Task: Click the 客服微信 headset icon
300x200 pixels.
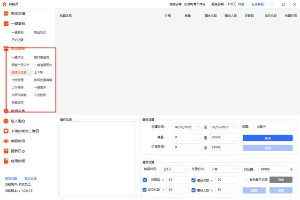Action: tap(6, 141)
